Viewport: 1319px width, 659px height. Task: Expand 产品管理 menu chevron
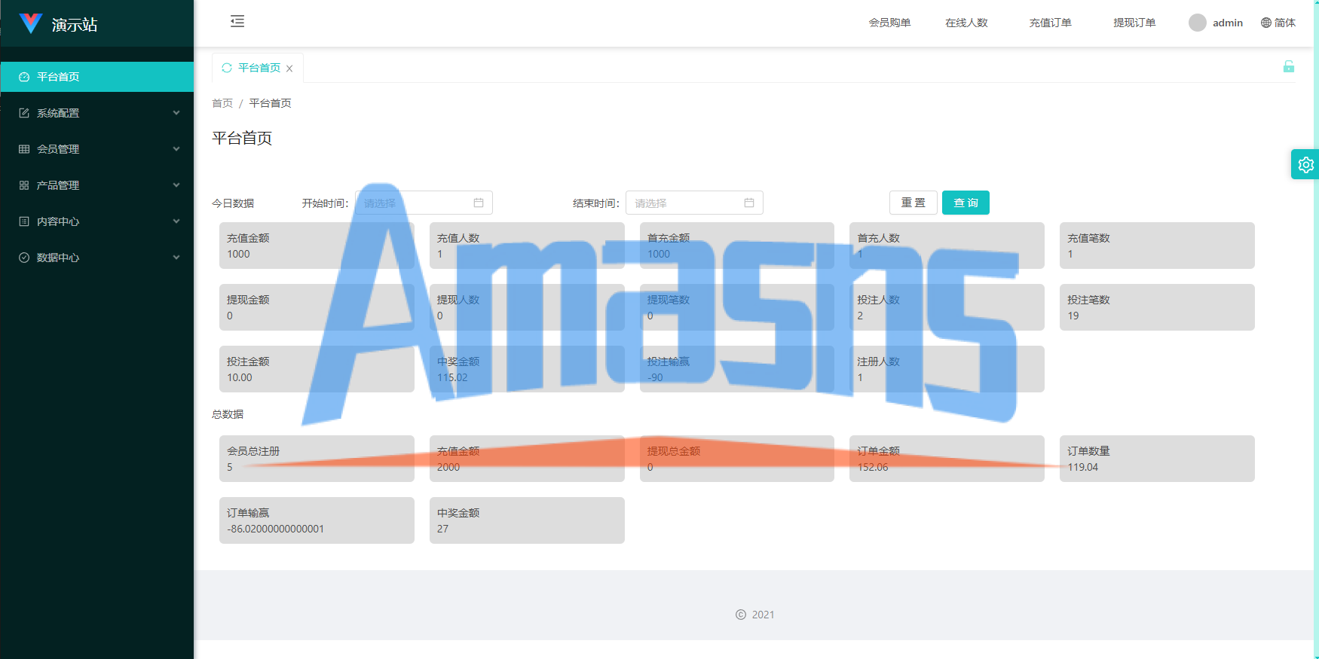tap(176, 185)
